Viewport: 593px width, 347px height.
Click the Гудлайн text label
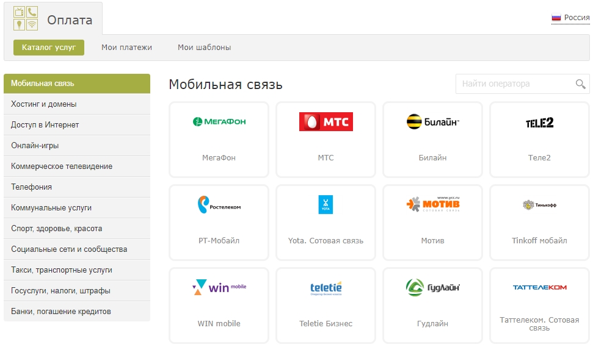(x=432, y=324)
